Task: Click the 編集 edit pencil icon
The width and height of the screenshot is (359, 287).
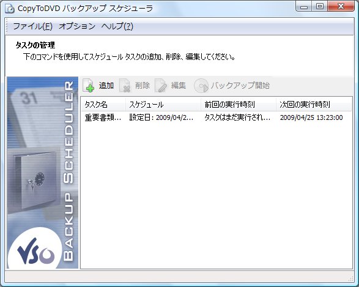Action: [161, 86]
